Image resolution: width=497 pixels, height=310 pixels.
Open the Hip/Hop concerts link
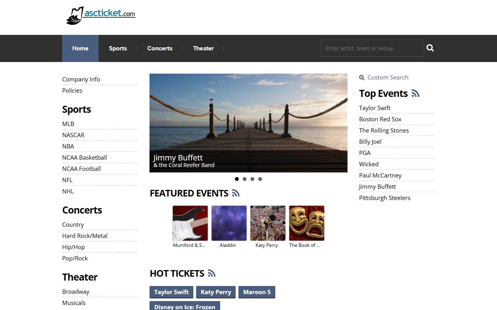(73, 247)
